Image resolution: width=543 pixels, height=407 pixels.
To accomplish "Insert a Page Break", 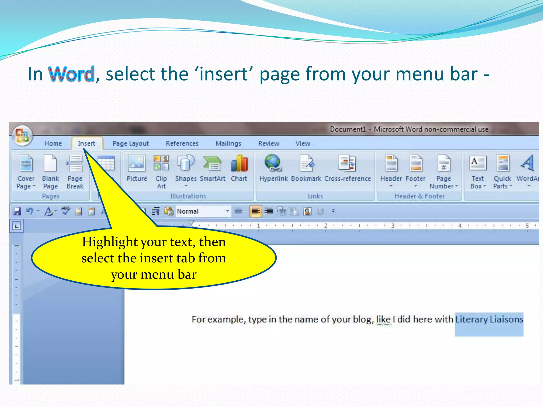I will tap(75, 172).
